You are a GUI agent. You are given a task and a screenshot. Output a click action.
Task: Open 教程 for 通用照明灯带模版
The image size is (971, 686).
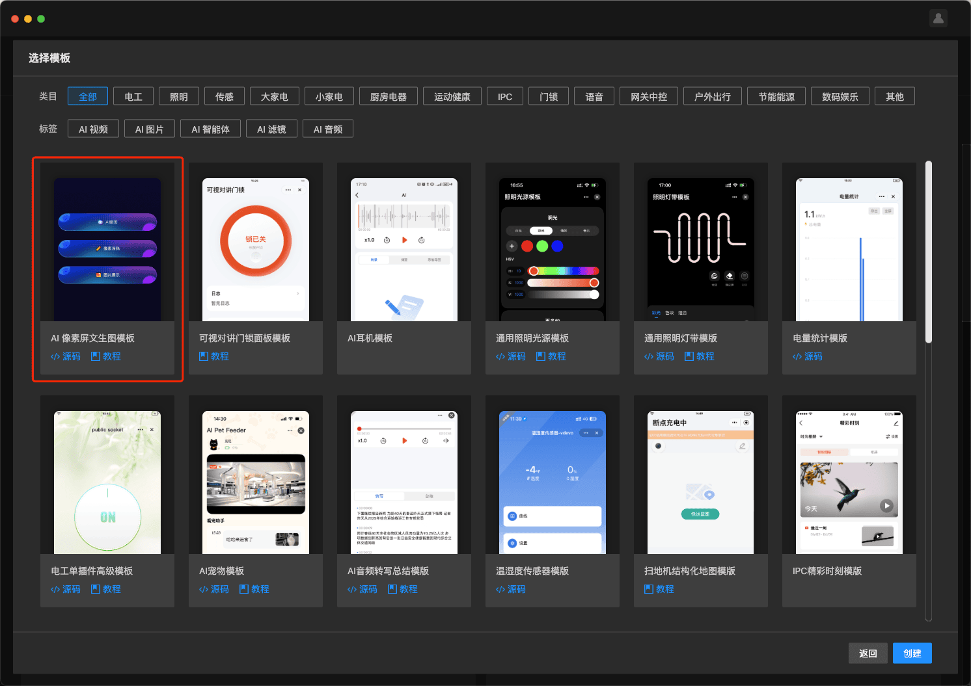pos(699,356)
